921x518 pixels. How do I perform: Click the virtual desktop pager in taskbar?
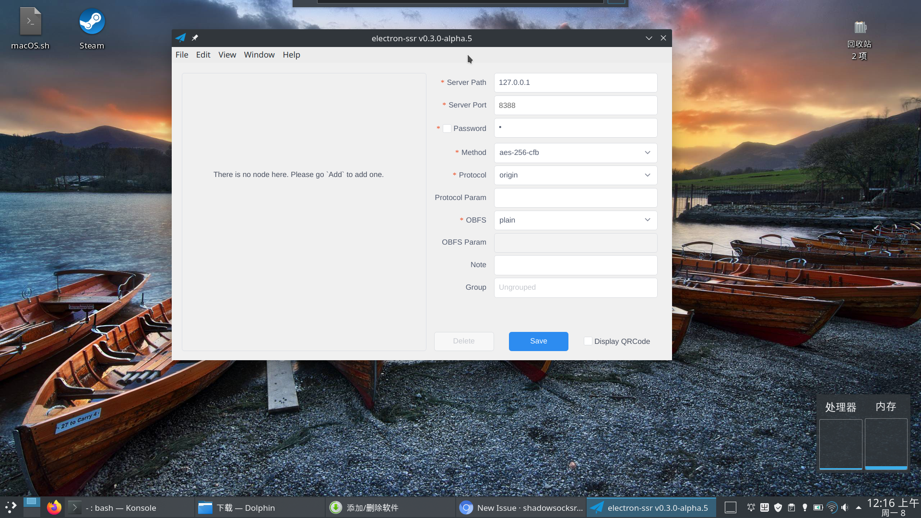coord(32,507)
